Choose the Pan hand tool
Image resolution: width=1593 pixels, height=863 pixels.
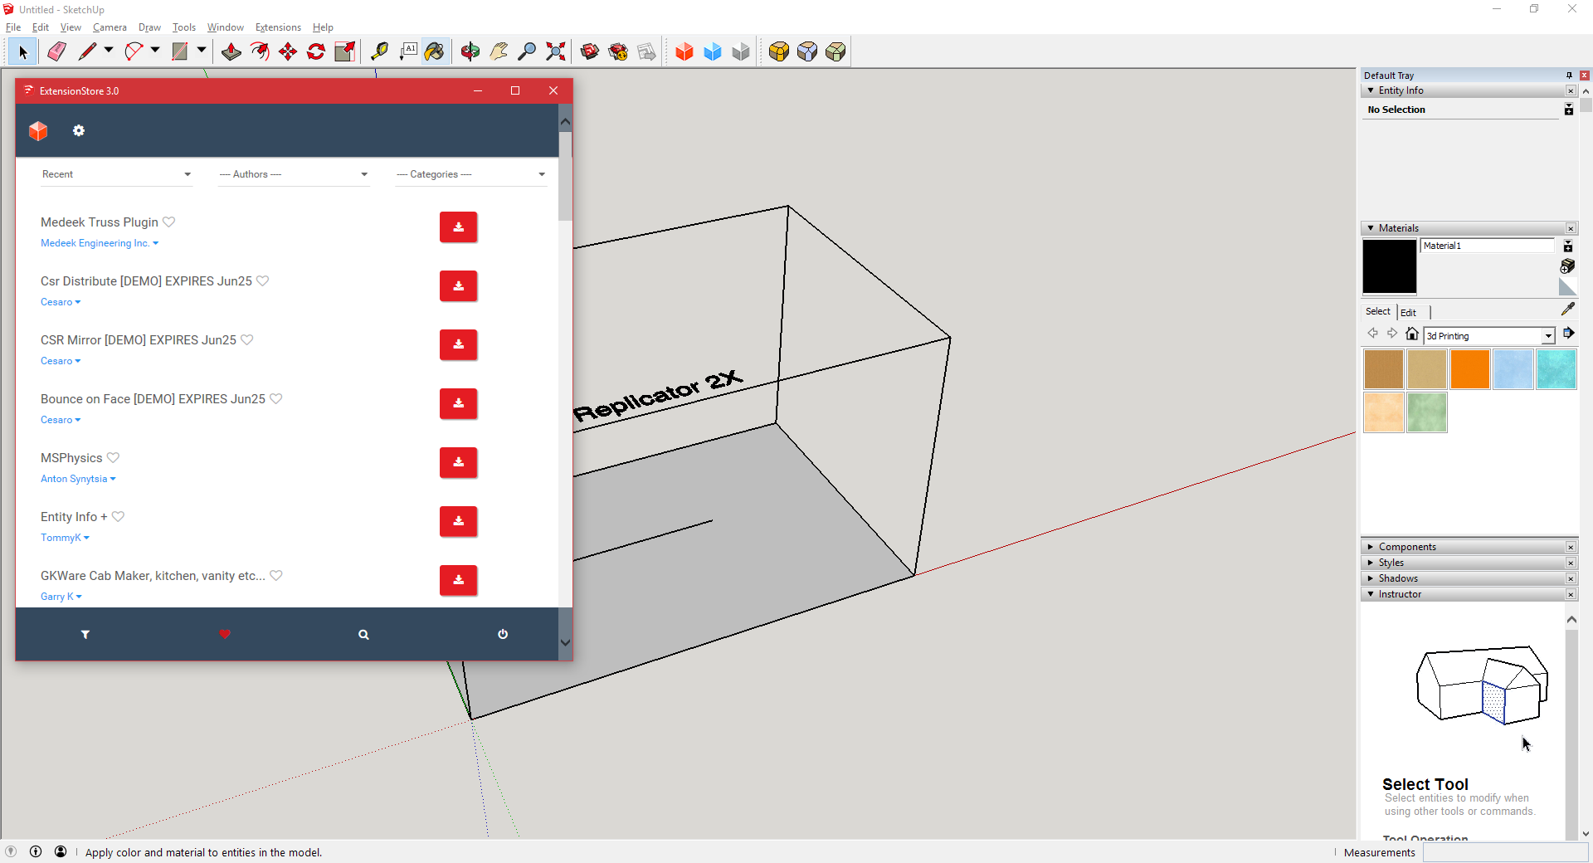tap(499, 52)
